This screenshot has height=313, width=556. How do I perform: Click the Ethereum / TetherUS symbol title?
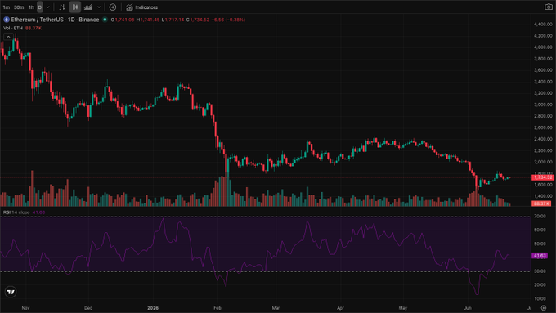(55, 20)
